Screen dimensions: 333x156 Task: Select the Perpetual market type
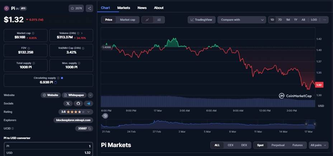point(278,145)
